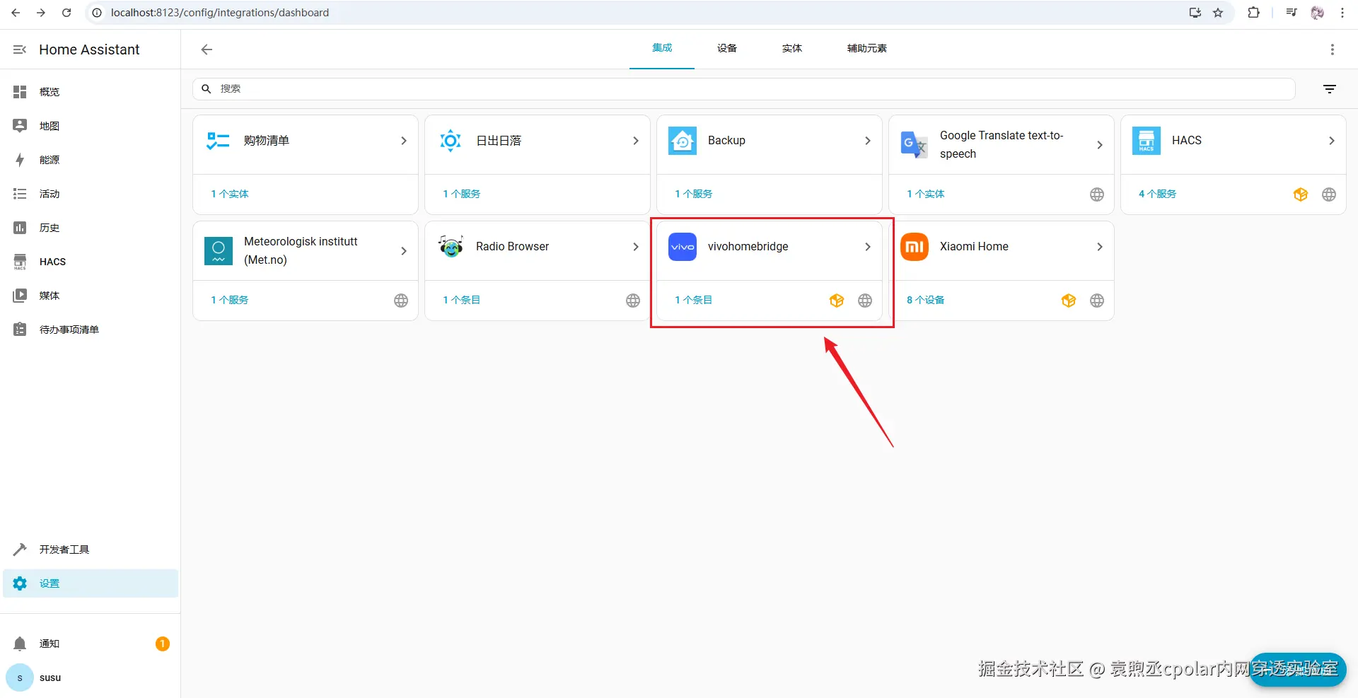Open the filter icon beside the search bar
The height and width of the screenshot is (698, 1358).
point(1330,89)
